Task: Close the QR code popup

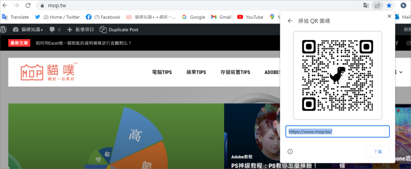Action: [x=389, y=16]
